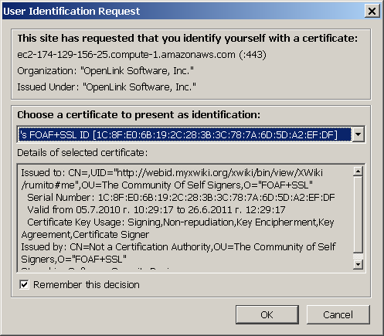Click the details scrollbar down arrow
Image resolution: width=384 pixels, height=336 pixels.
pyautogui.click(x=358, y=264)
